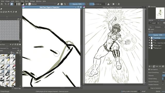The width and height of the screenshot is (165, 93).
Task: Hide the OC - Fatal Flare layer
Action: (x=149, y=43)
